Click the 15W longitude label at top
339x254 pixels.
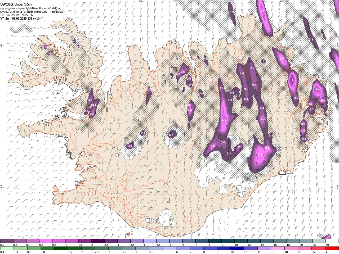tap(280, 1)
